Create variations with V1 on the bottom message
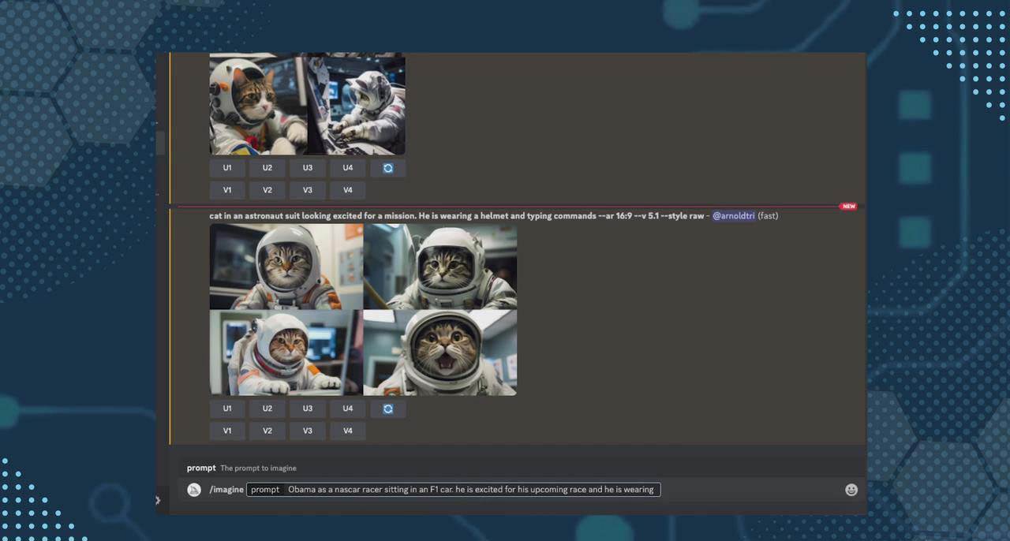The height and width of the screenshot is (541, 1010). [227, 431]
